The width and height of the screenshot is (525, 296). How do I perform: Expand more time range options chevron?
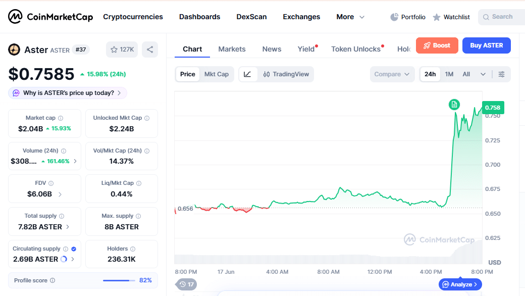(x=483, y=74)
